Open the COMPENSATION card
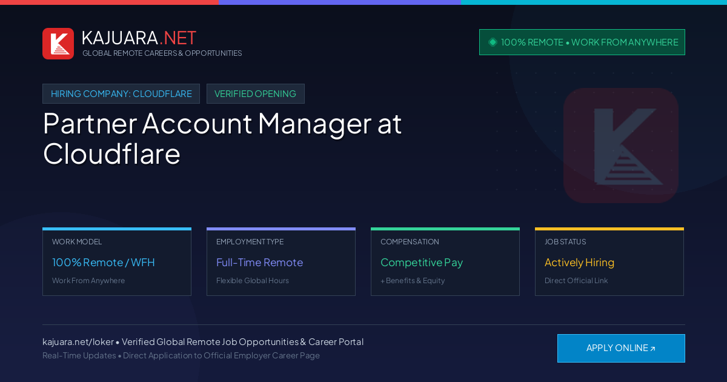This screenshot has height=382, width=727. (445, 261)
